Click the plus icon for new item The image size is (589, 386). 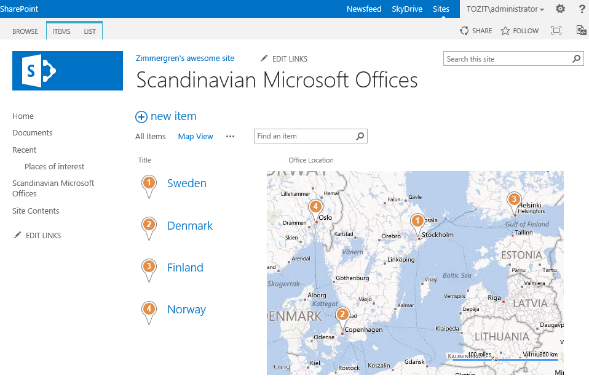[x=141, y=117]
